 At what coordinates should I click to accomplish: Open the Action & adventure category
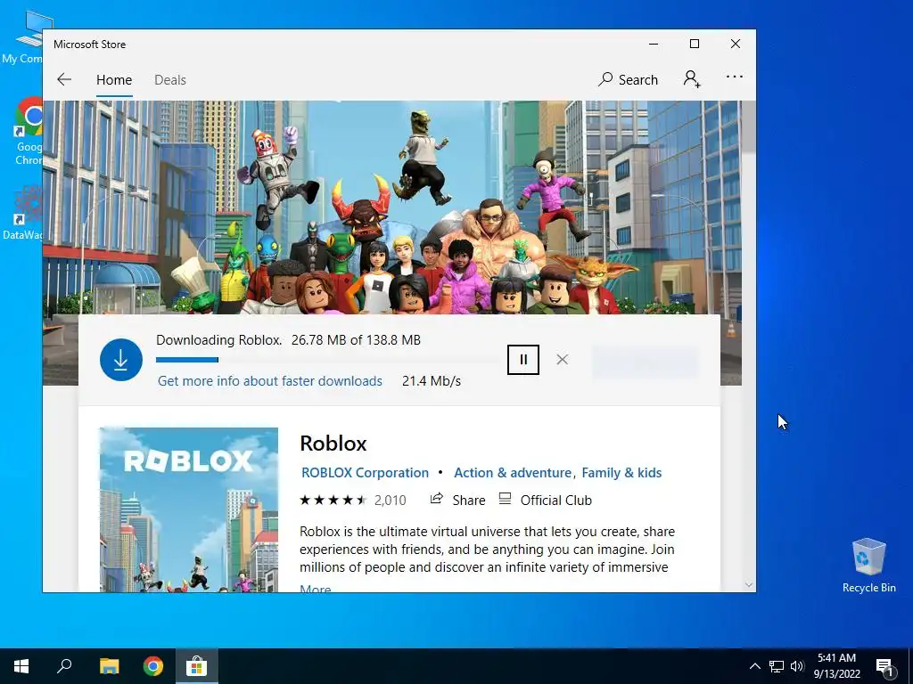point(513,473)
